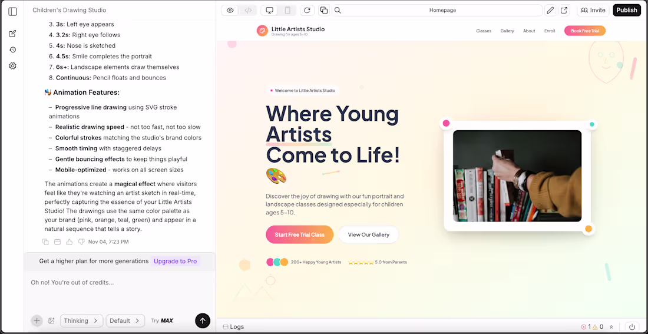Send the message with arrow button
648x334 pixels.
[203, 320]
